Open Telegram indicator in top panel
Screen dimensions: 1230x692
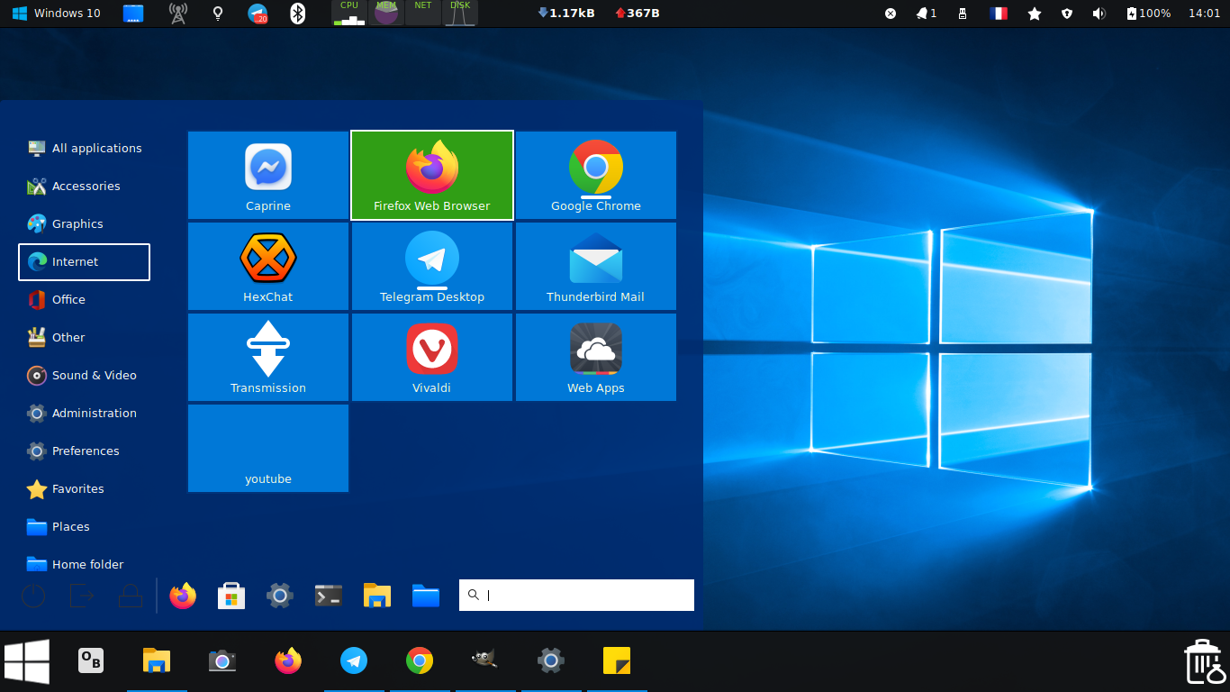click(258, 14)
